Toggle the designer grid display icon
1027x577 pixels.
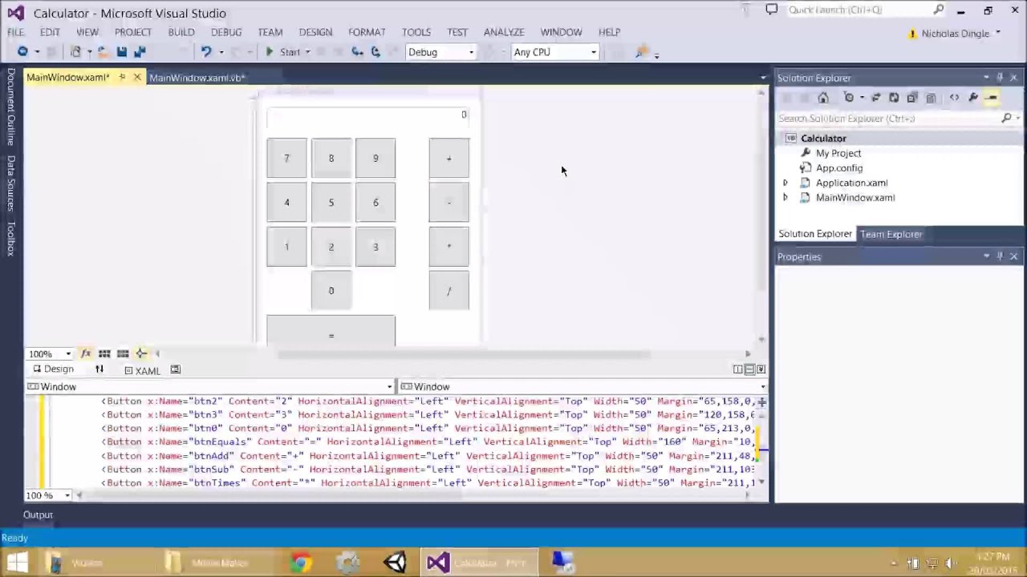104,353
